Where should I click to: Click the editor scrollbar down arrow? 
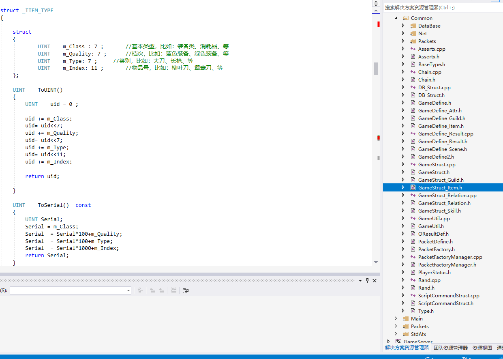[x=376, y=262]
